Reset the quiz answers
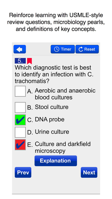Viewport: 112px width, 199px height. [87, 49]
